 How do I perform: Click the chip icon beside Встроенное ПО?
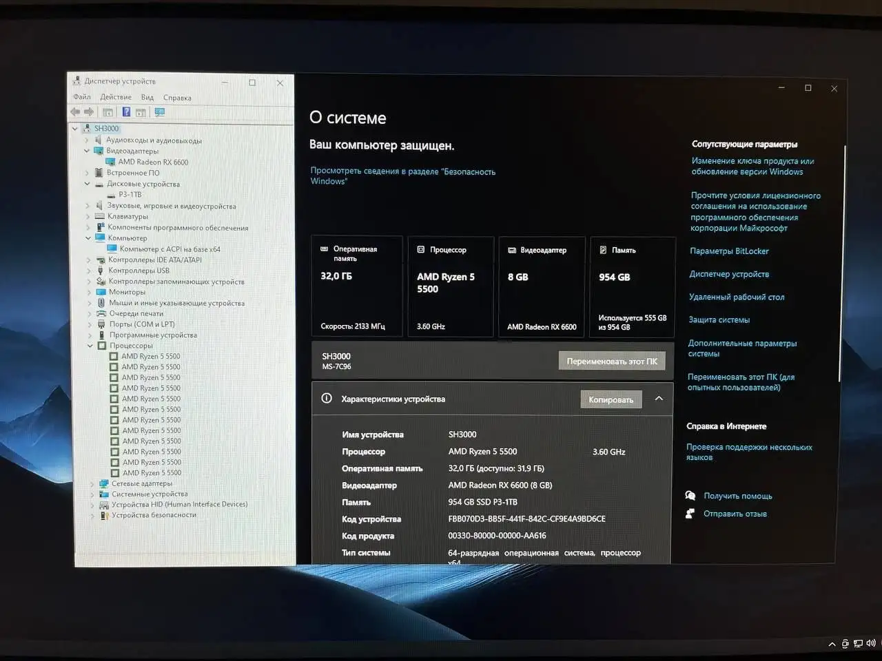(100, 173)
